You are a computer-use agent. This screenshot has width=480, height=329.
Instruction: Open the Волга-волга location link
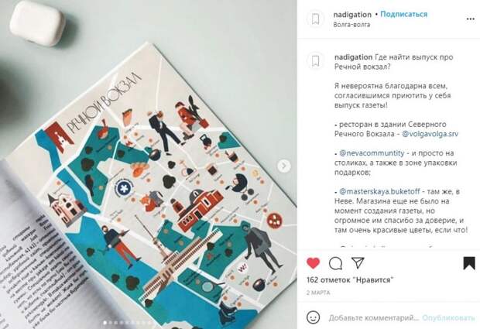tap(351, 25)
